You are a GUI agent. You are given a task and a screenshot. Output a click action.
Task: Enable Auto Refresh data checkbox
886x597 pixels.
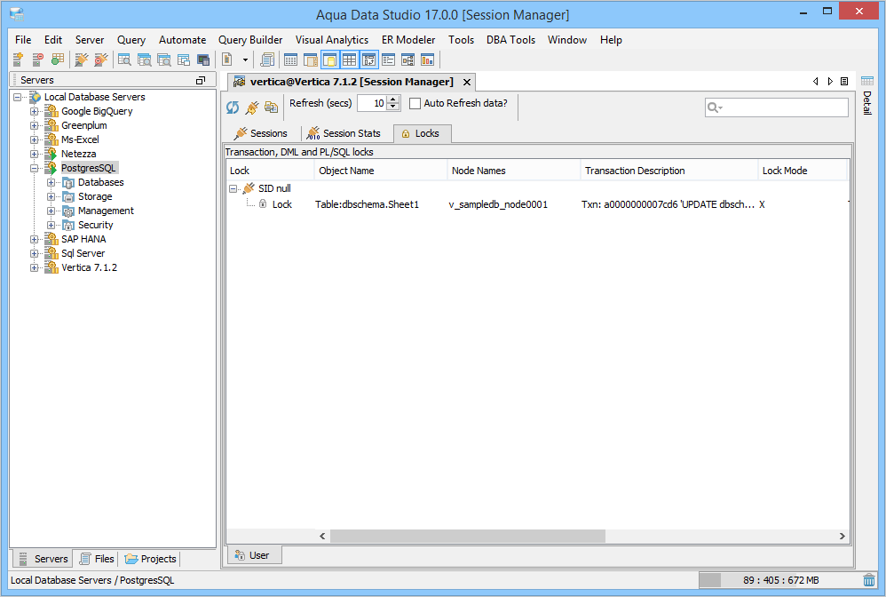point(415,103)
